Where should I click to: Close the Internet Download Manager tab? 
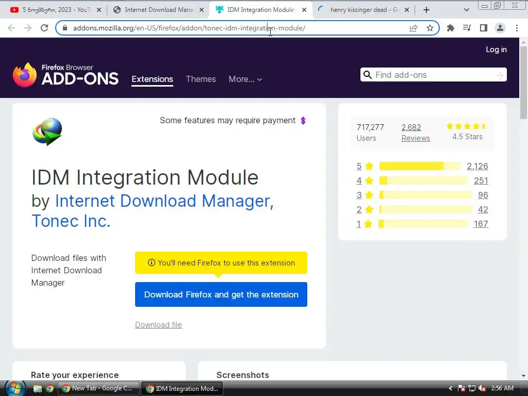coord(202,10)
